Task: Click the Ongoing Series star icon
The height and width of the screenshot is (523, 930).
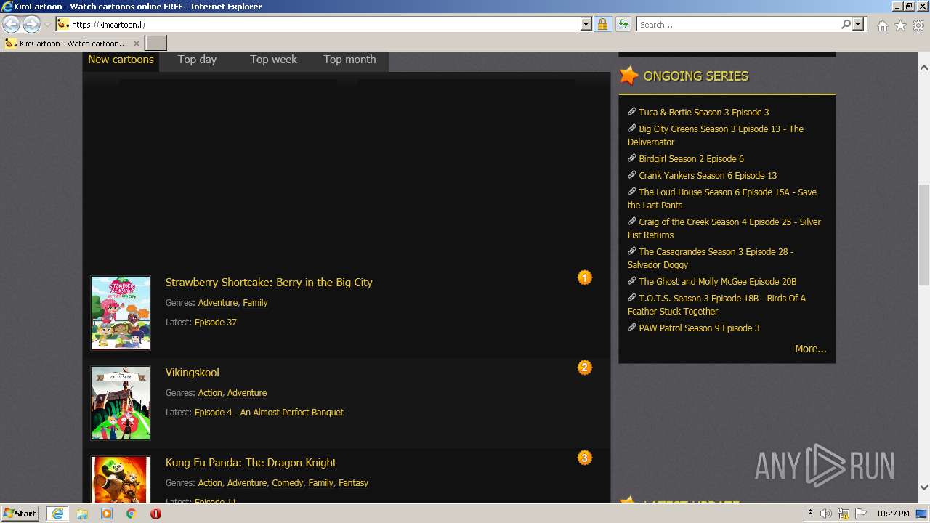Action: pos(628,76)
